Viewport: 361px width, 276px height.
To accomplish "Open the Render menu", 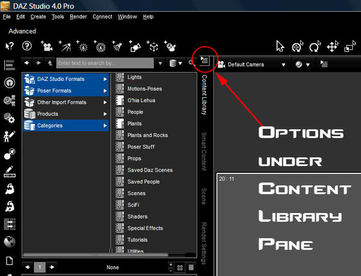I will 78,17.
